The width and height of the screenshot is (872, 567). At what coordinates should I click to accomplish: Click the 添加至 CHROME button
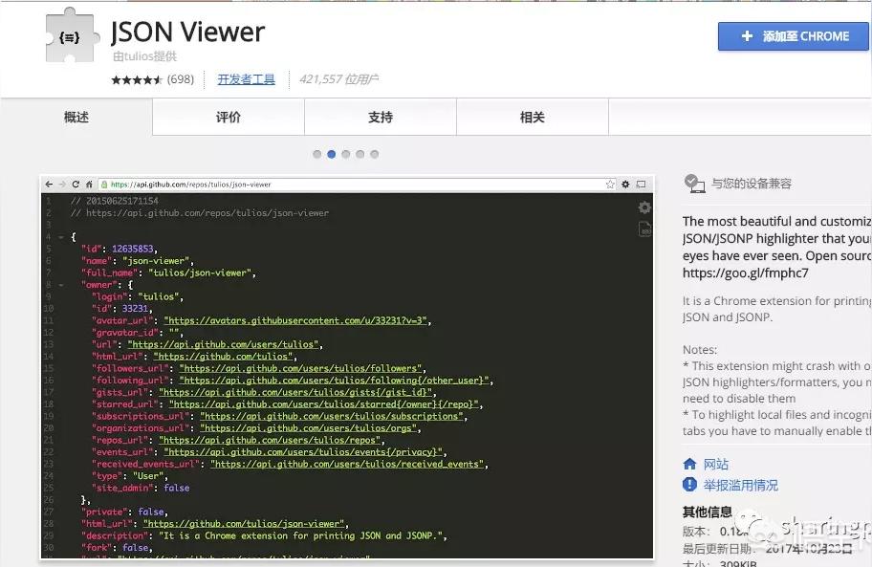point(795,36)
